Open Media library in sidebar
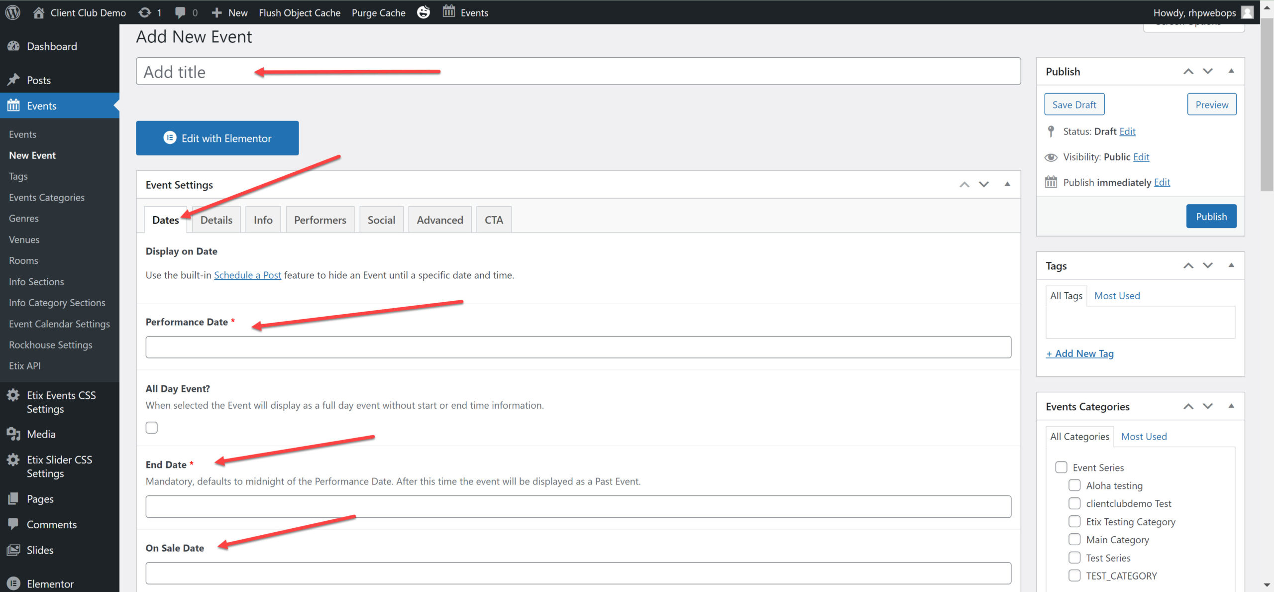This screenshot has width=1274, height=592. pyautogui.click(x=41, y=434)
